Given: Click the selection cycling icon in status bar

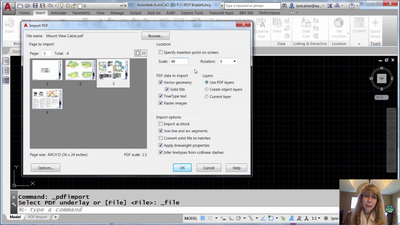Looking at the screenshot, I should [x=283, y=218].
